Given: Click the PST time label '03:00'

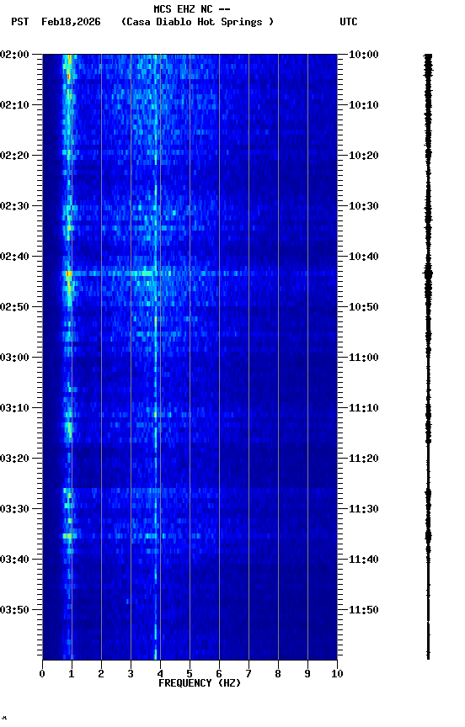Looking at the screenshot, I should 14,358.
